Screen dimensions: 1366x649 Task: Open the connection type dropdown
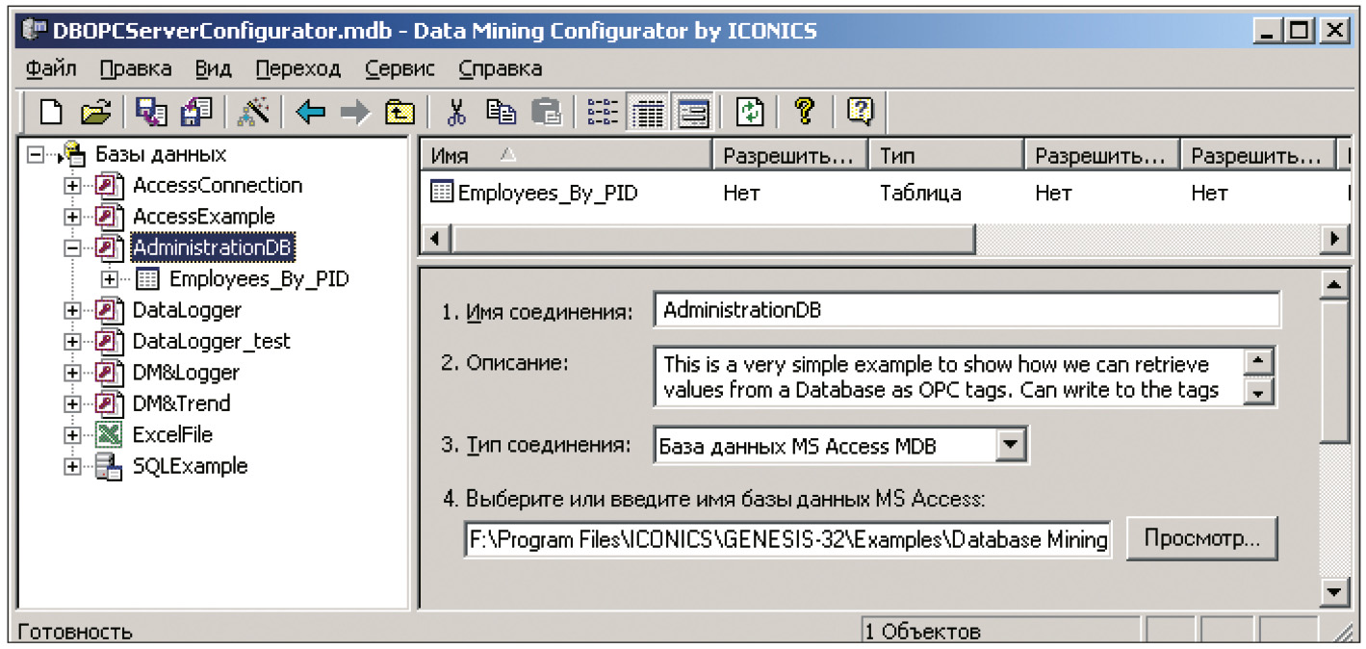(x=1010, y=446)
